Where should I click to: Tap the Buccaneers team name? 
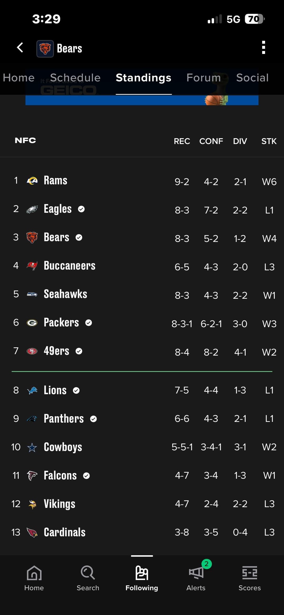pyautogui.click(x=69, y=266)
